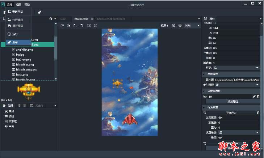Click the list lines icon beside the layers icon
The height and width of the screenshot is (158, 264).
pos(25,106)
